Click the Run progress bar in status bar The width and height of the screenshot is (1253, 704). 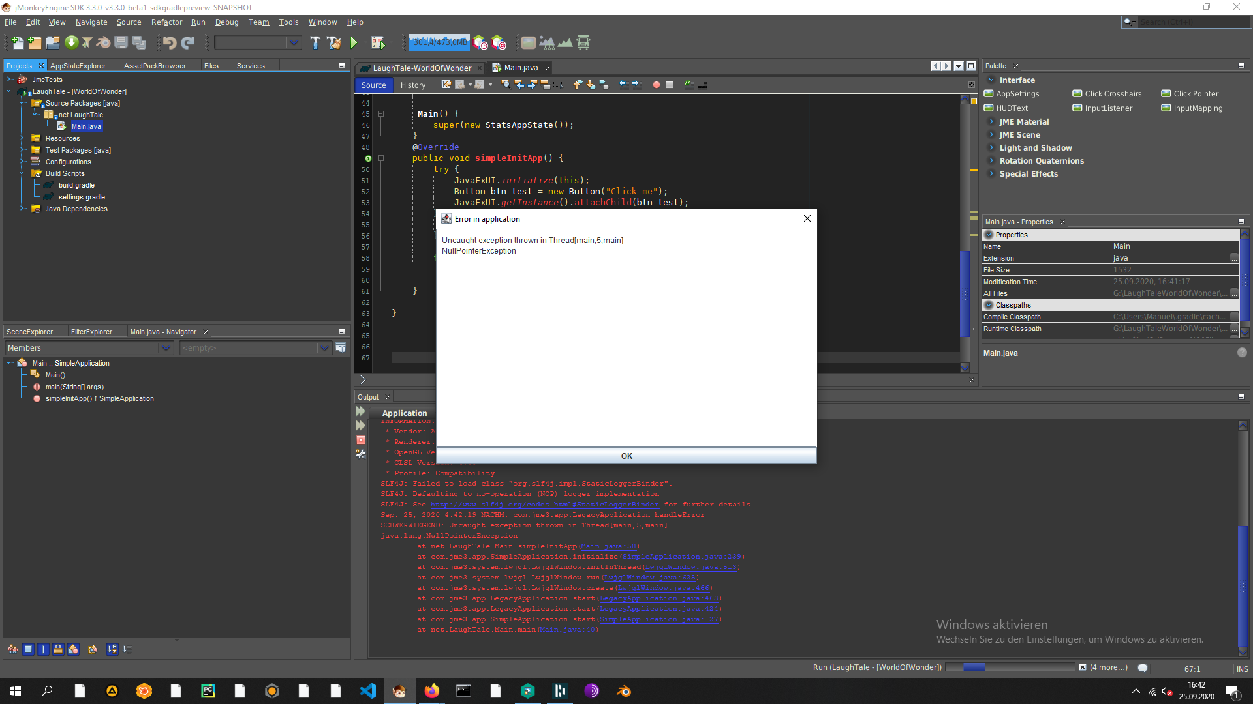(1010, 667)
